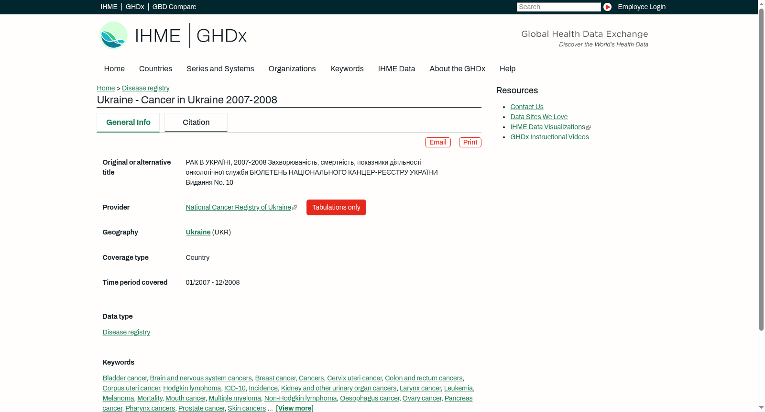Viewport: 765px width, 412px height.
Task: Open the Help menu item
Action: point(507,69)
